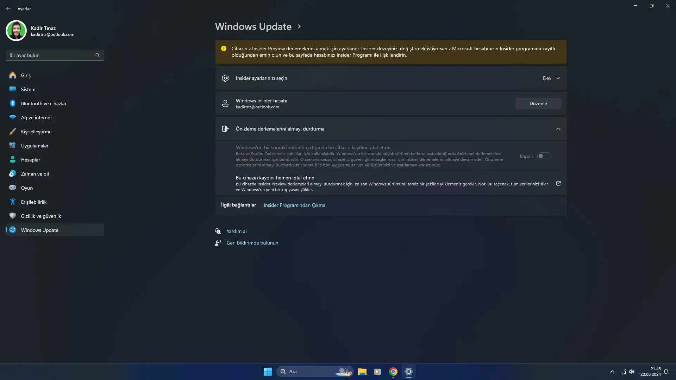The height and width of the screenshot is (380, 676).
Task: Open external link for Bu cihazın kaydını hemen iptal etme
Action: click(558, 183)
